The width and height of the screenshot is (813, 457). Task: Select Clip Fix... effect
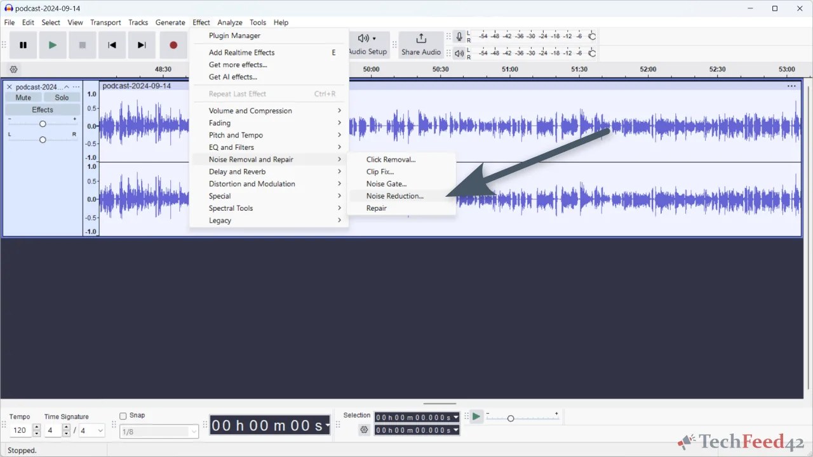tap(401, 171)
